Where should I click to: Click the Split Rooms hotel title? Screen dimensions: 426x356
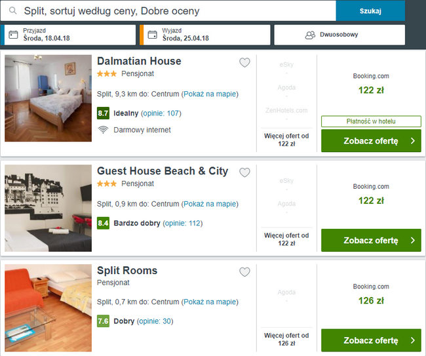pos(127,271)
